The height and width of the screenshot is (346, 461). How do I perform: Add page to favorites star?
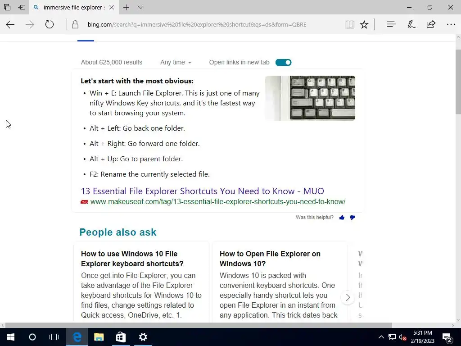[364, 24]
